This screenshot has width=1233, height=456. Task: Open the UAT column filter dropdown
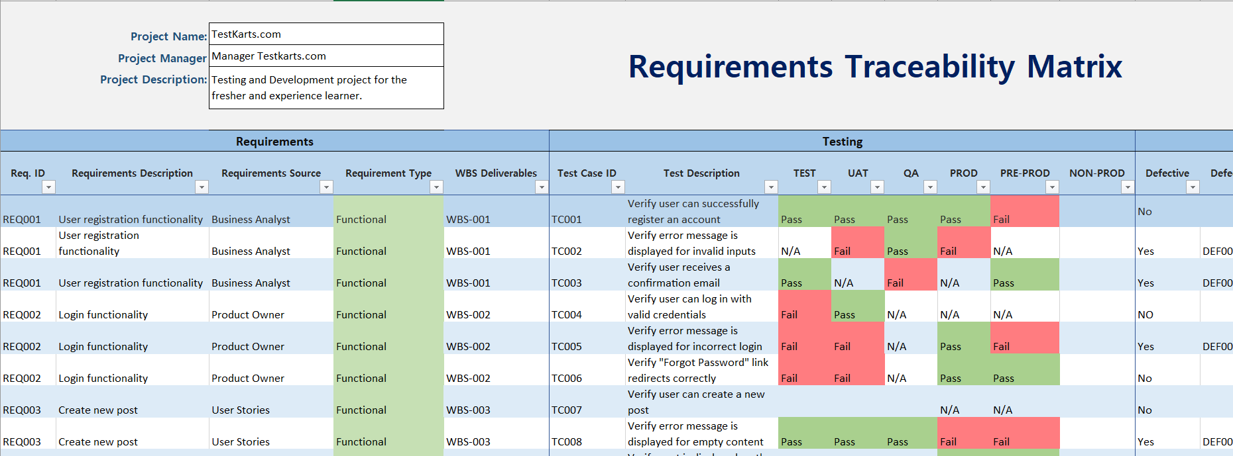pos(877,187)
